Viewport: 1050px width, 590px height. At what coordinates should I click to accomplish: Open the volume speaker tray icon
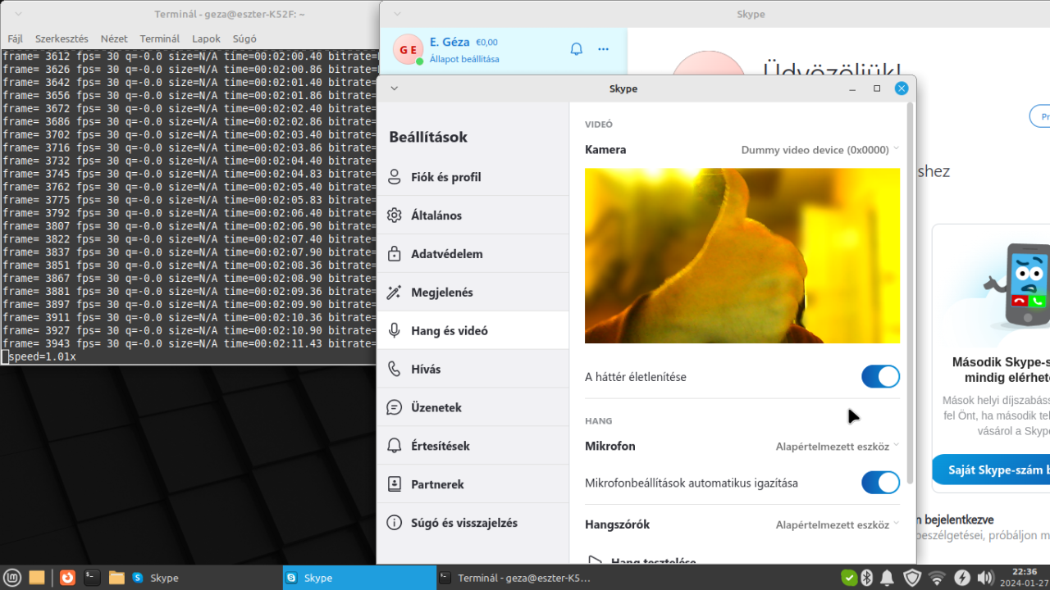click(x=986, y=578)
